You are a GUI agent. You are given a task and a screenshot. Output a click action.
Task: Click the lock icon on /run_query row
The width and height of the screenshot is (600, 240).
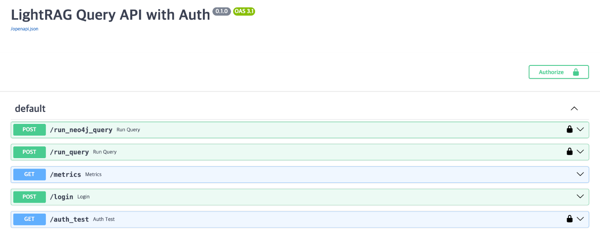click(570, 152)
